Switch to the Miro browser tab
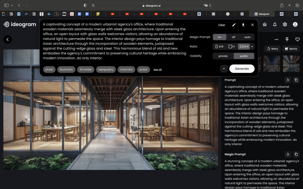303x189 pixels. tap(98, 14)
